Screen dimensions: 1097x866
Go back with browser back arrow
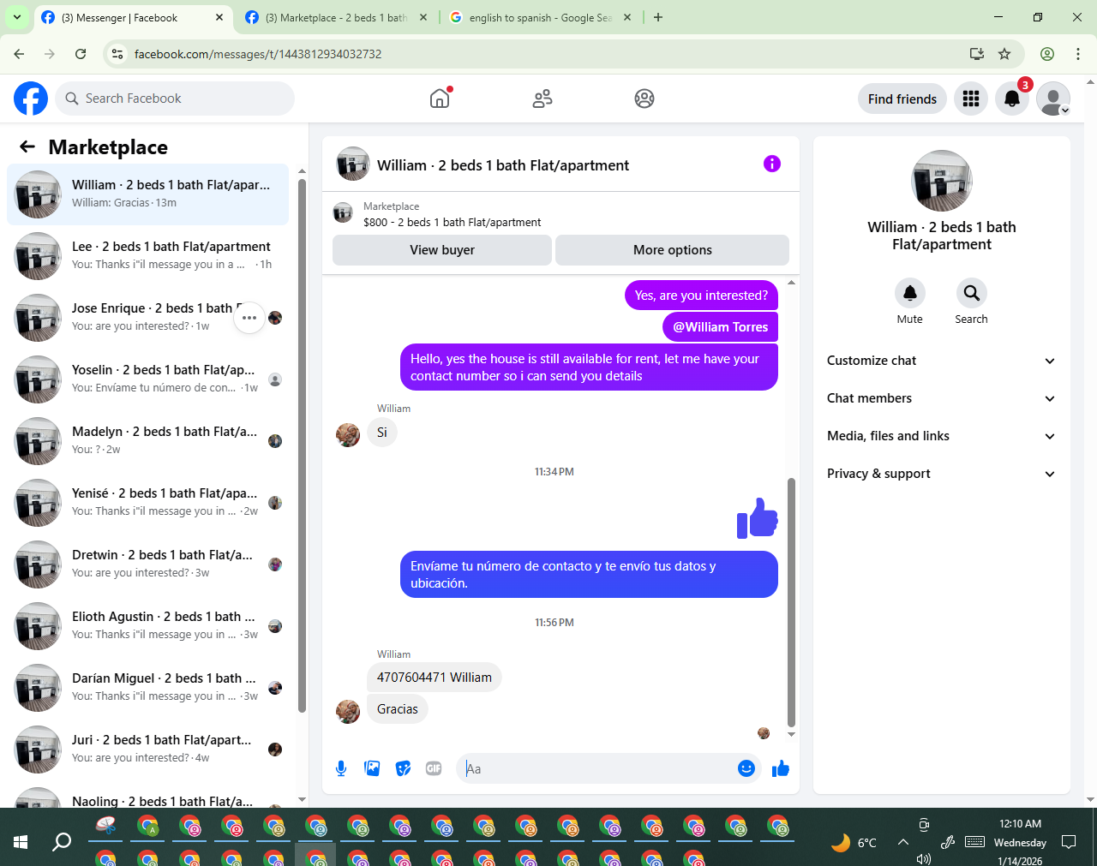(x=19, y=54)
